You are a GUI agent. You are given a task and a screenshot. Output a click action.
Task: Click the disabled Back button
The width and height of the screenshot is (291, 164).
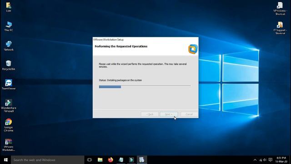coord(150,114)
